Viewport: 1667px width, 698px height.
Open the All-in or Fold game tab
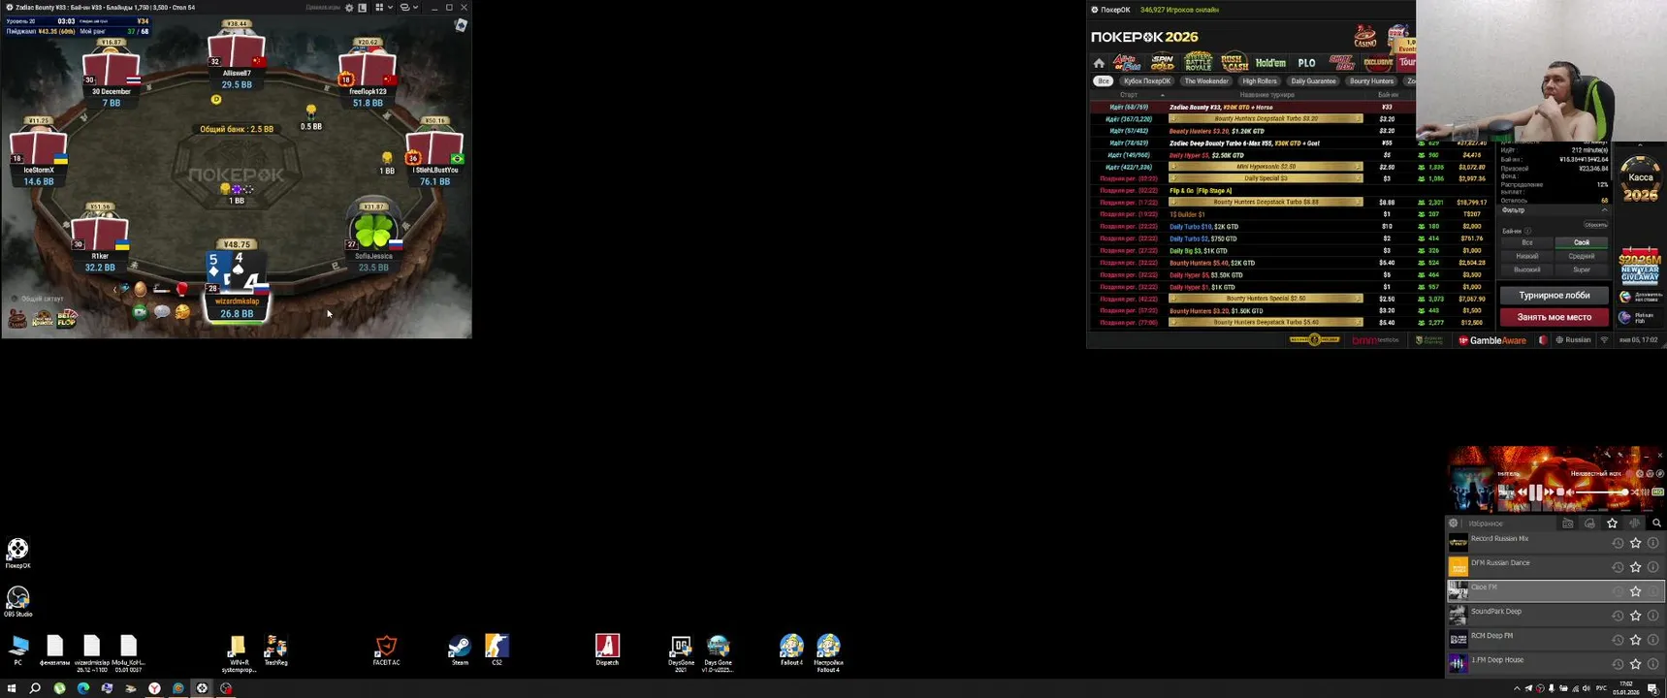click(x=1126, y=63)
